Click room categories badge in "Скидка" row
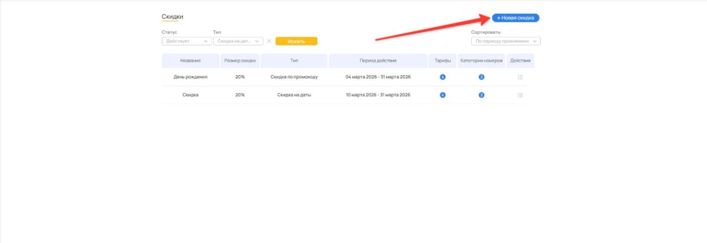The image size is (707, 243). coord(481,95)
